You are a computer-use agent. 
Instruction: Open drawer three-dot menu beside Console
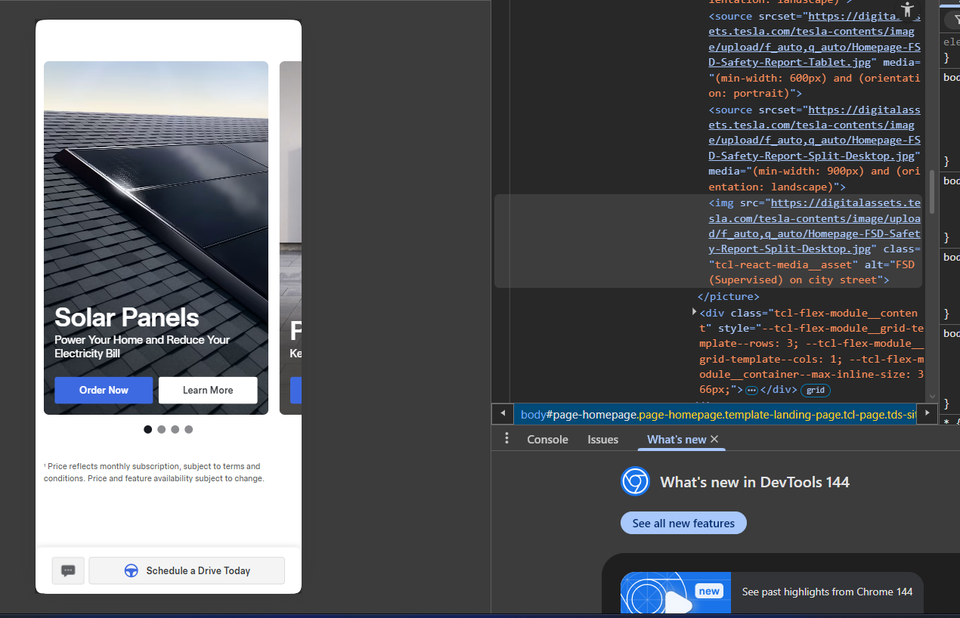point(506,439)
